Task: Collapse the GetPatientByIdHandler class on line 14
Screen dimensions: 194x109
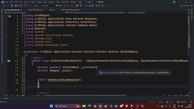Action: (25, 61)
